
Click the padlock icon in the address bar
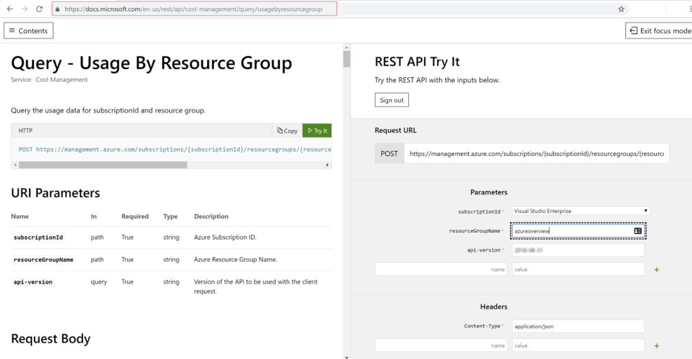point(57,9)
